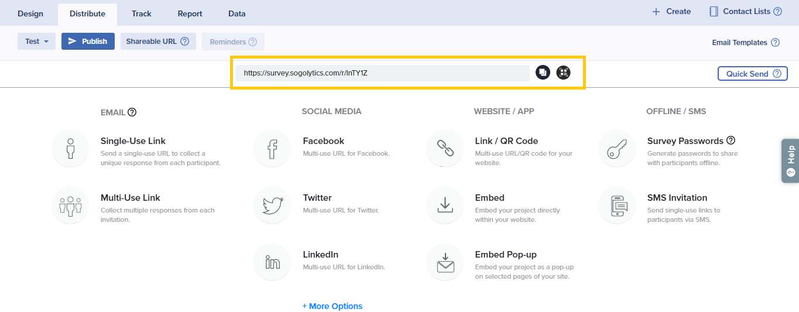The width and height of the screenshot is (799, 312).
Task: Copy the survey URL with the copy icon
Action: coord(543,73)
